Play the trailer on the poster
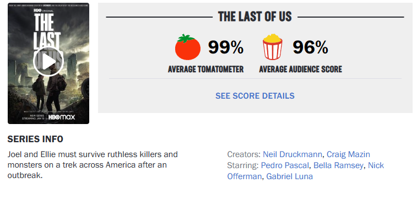The width and height of the screenshot is (417, 215). pyautogui.click(x=48, y=61)
